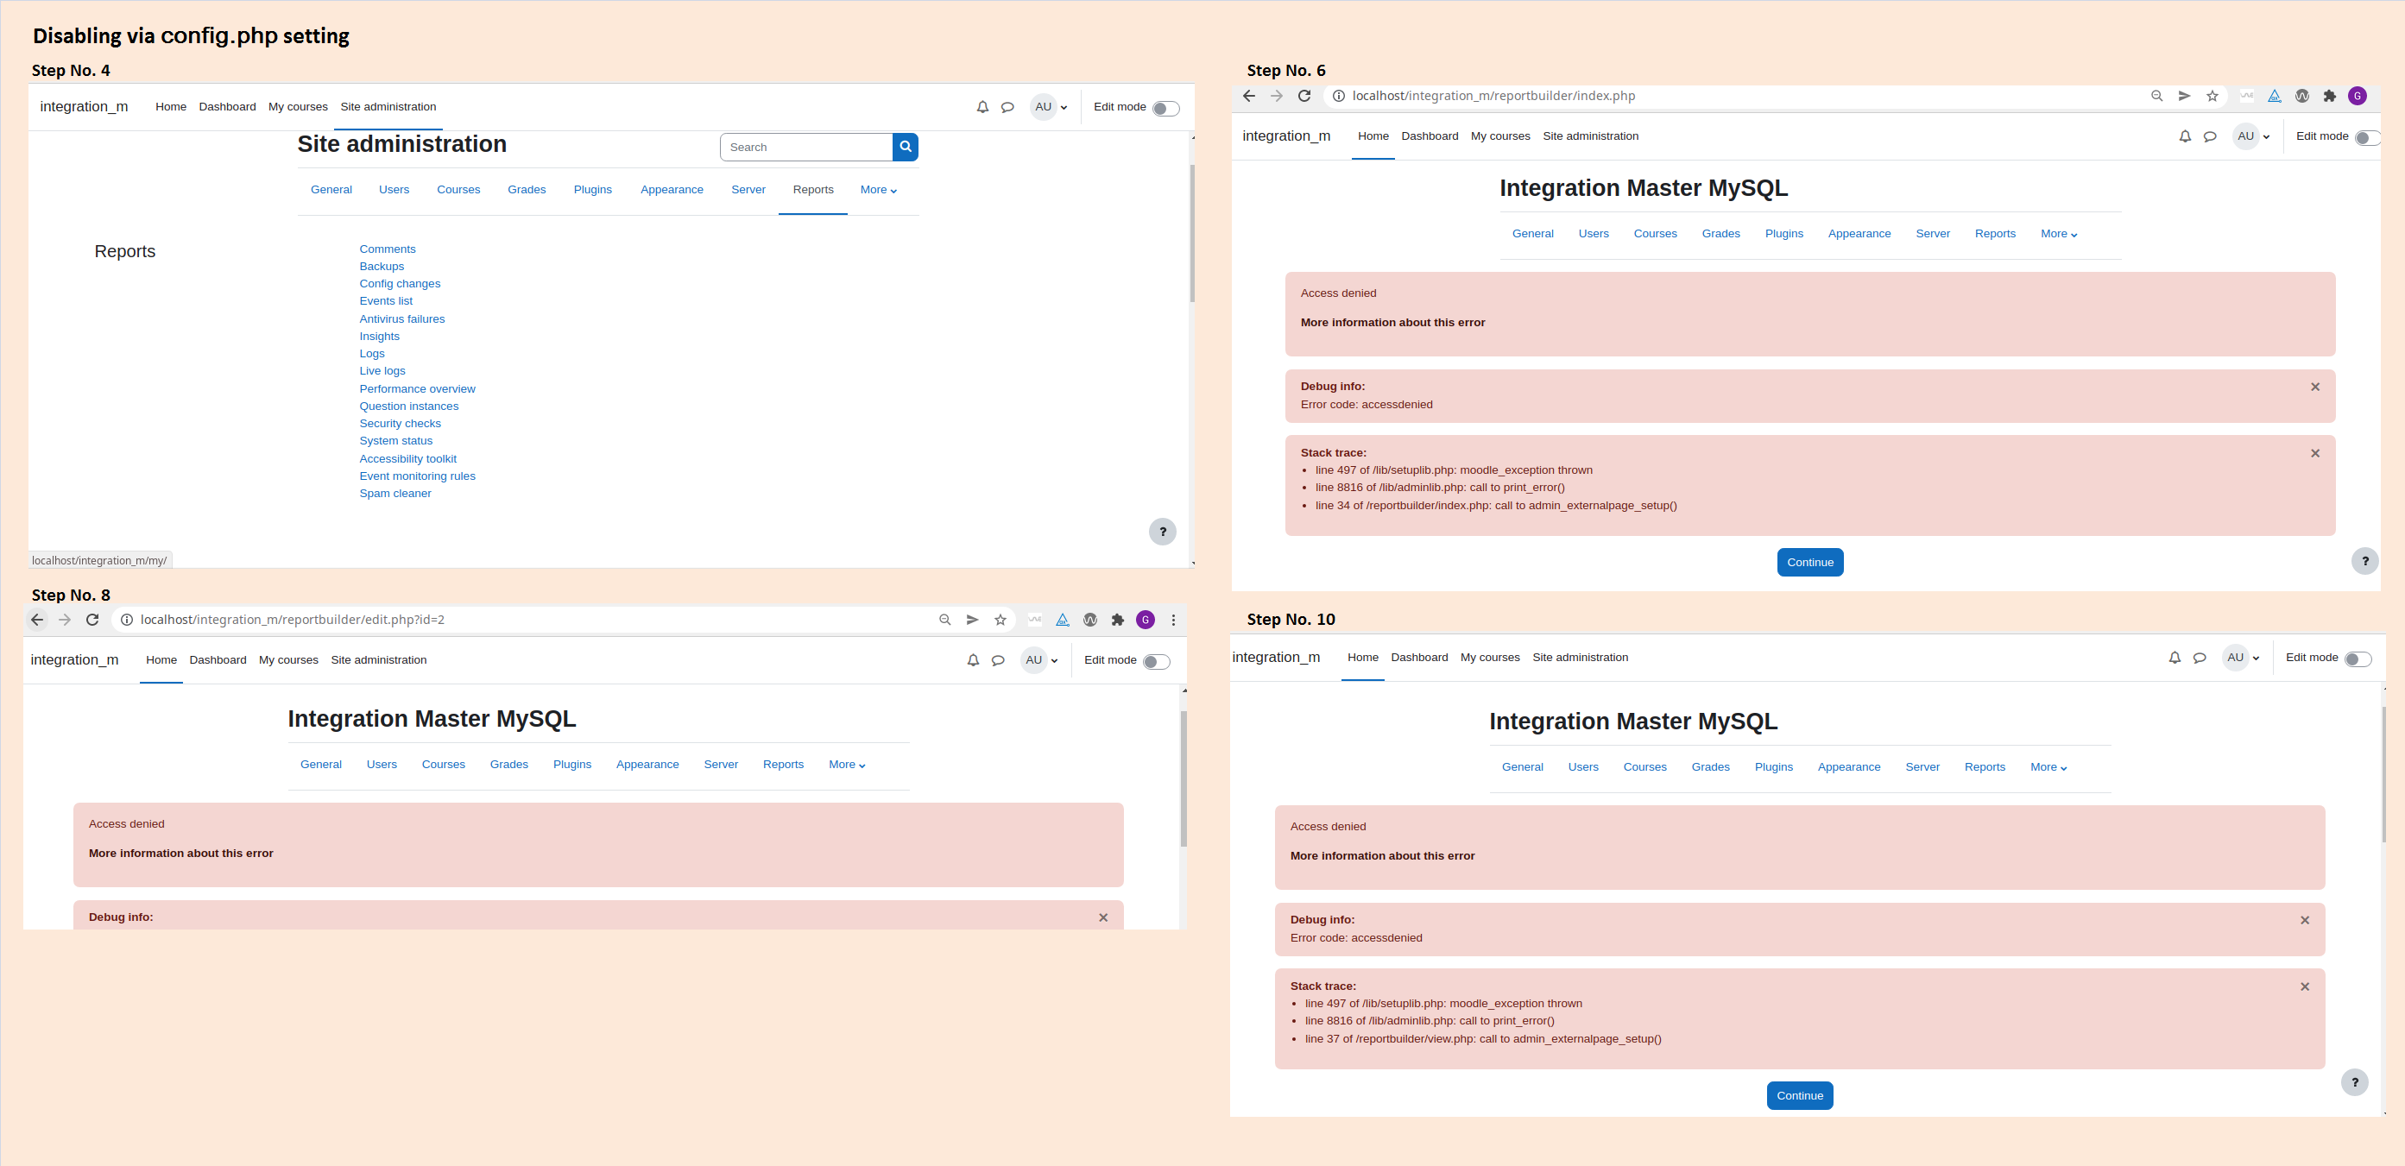Click Site administration in Step 4 navbar
This screenshot has height=1166, width=2405.
(x=388, y=107)
